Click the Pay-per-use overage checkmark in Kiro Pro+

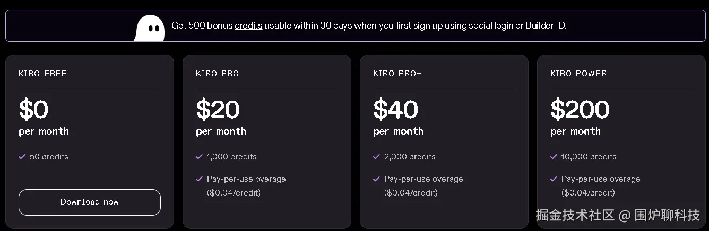coord(376,179)
